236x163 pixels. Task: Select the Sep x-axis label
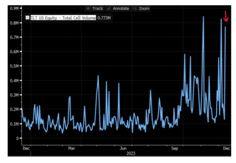pyautogui.click(x=174, y=148)
